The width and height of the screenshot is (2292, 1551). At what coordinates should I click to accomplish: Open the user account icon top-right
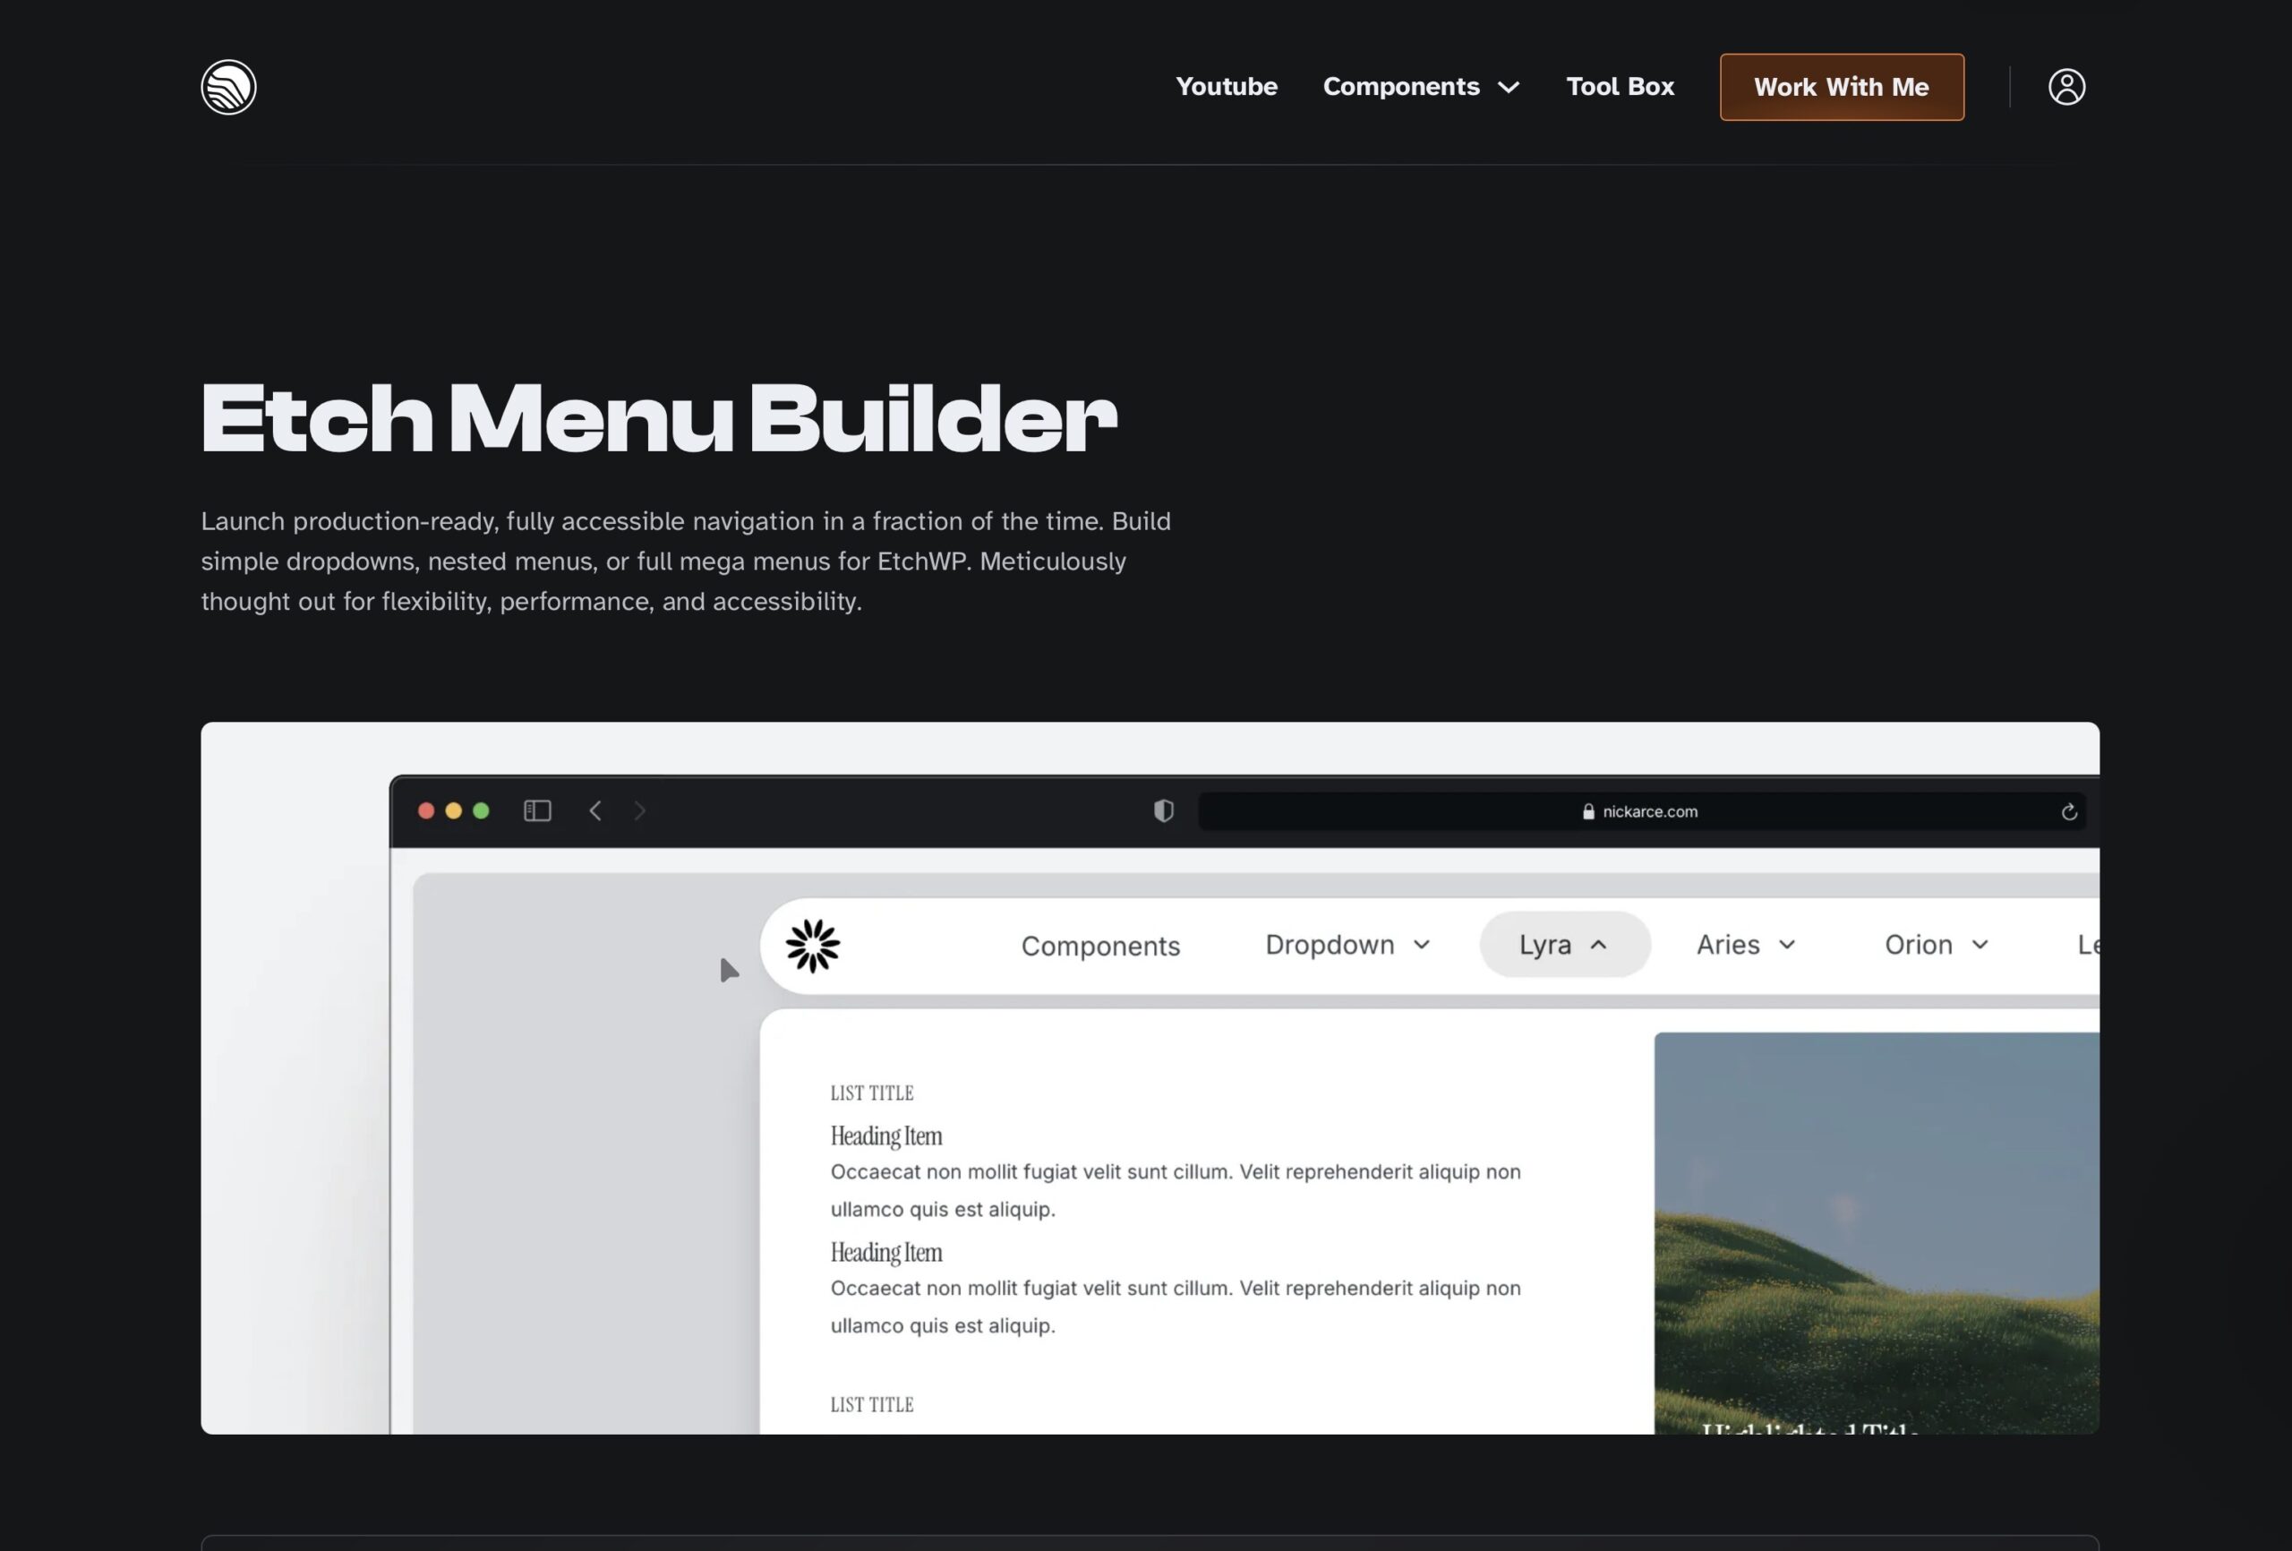click(x=2067, y=87)
